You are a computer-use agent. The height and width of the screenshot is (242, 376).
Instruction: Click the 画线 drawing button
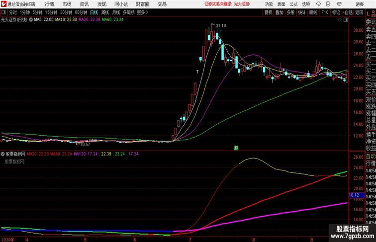point(313,12)
